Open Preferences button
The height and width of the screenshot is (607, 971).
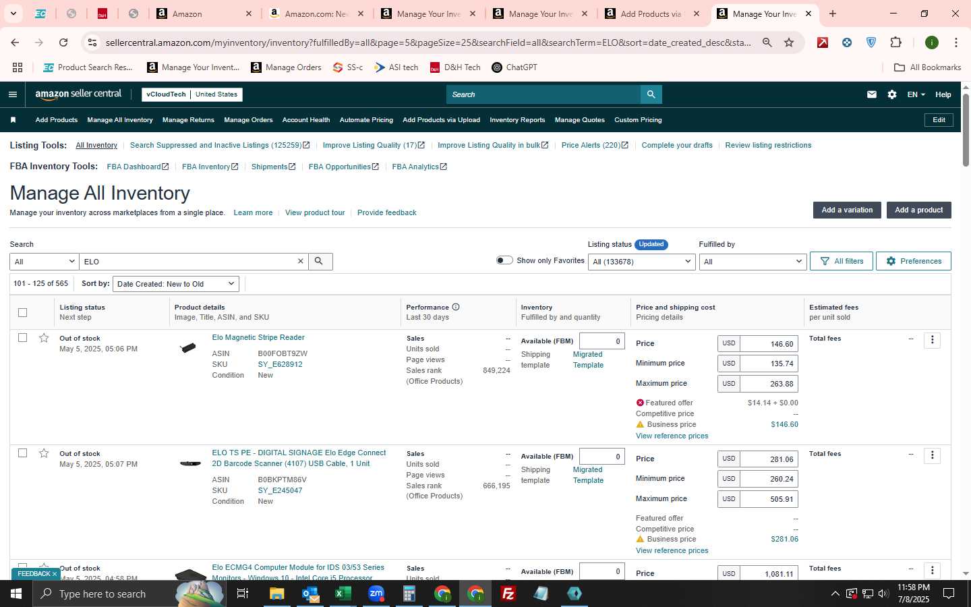coord(914,261)
